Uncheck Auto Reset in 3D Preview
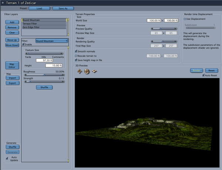Image resolution: width=222 pixels, height=170 pixels. pos(203,75)
